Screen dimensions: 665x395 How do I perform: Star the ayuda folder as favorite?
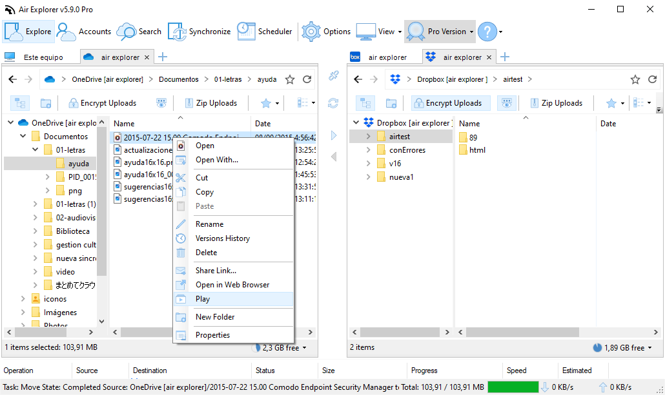[289, 78]
